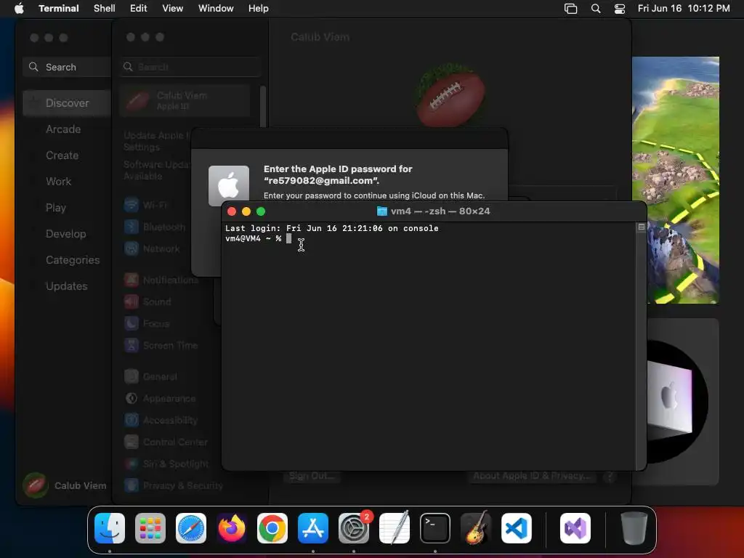744x558 pixels.
Task: Click Update Apple ID Settings text
Action: 157,142
